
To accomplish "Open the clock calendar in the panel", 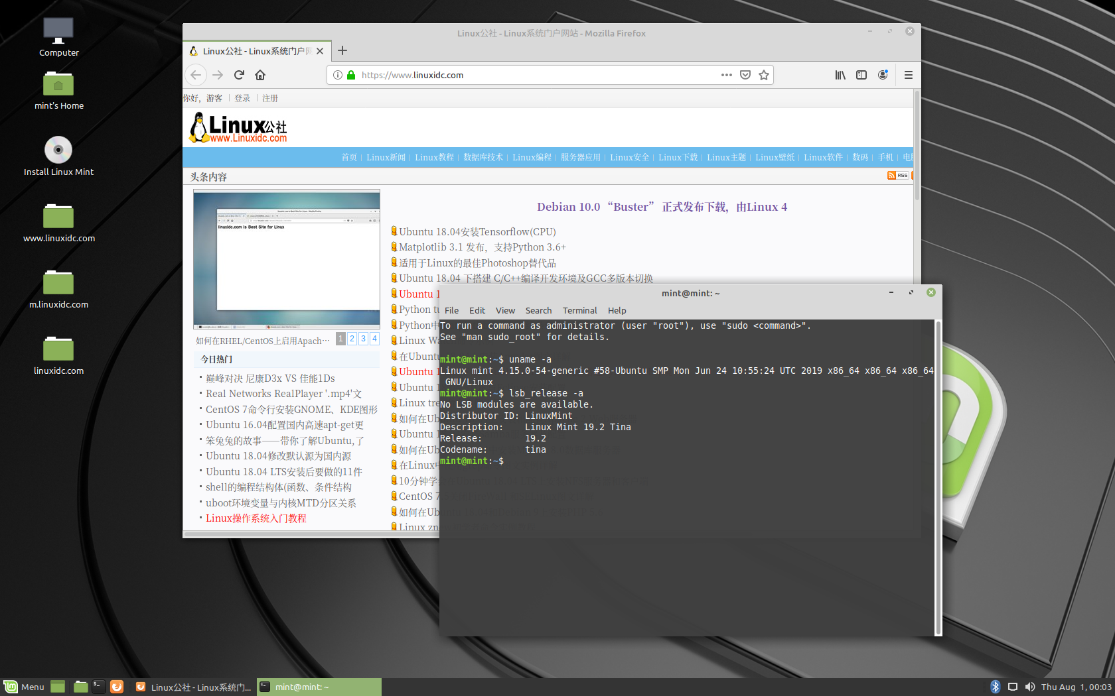I will pyautogui.click(x=1076, y=687).
